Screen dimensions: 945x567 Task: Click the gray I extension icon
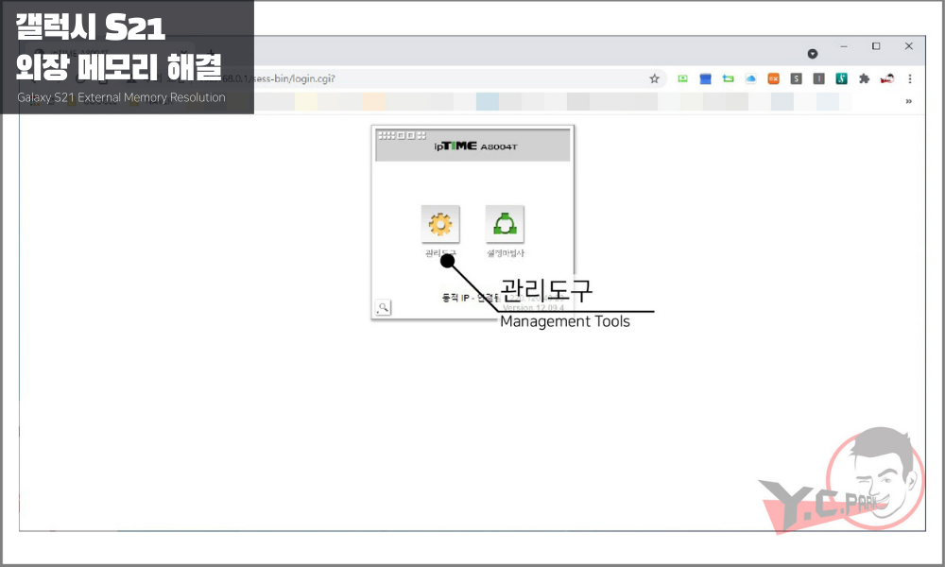pyautogui.click(x=819, y=79)
